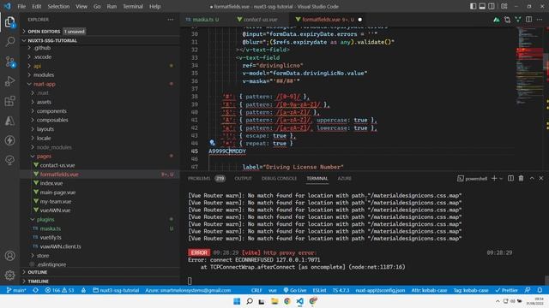Click the split editor right icon
The height and width of the screenshot is (308, 549).
[x=528, y=20]
